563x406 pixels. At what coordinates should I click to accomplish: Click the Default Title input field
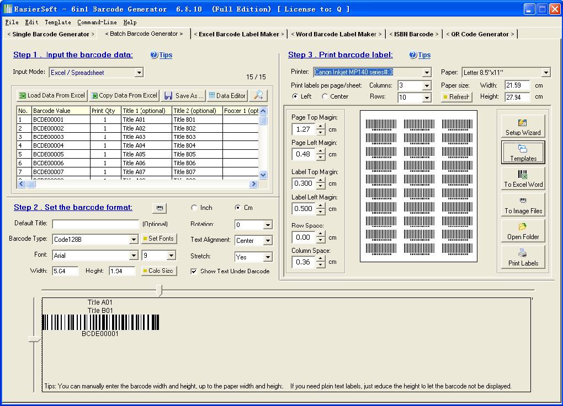coord(95,224)
